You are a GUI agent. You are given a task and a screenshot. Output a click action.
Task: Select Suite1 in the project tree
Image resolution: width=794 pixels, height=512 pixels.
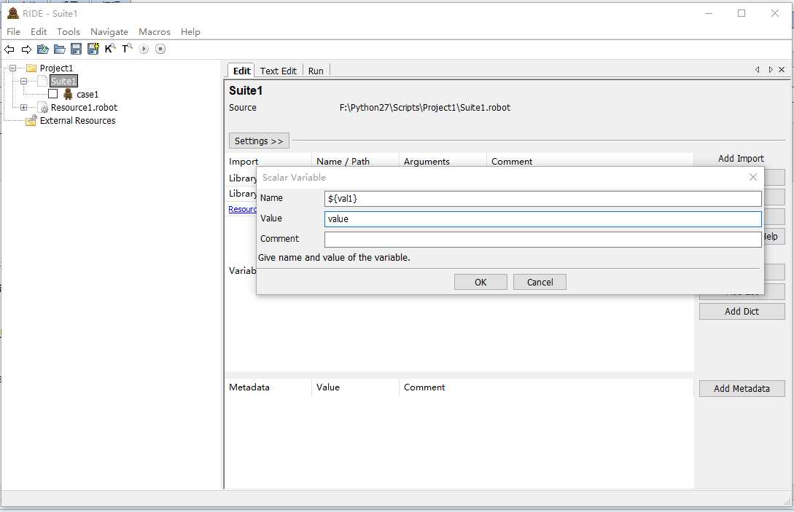pos(63,81)
